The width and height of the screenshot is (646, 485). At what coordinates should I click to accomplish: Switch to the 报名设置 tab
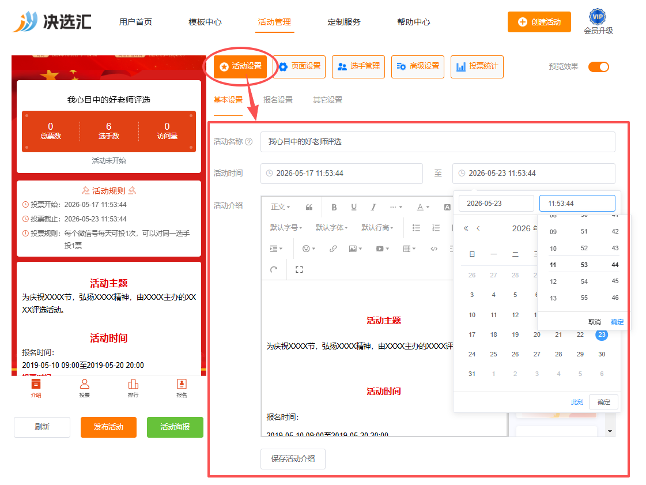pos(278,100)
